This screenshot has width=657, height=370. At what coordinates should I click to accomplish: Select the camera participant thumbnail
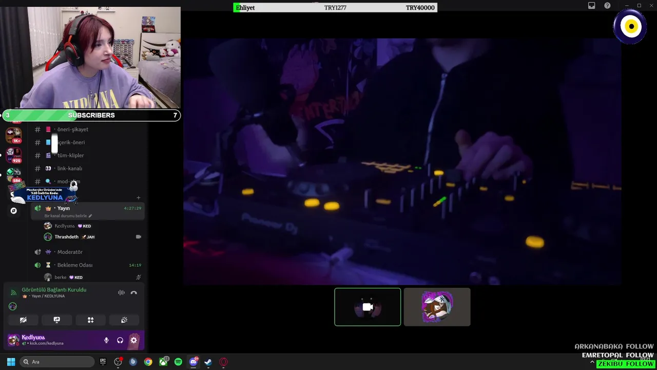tap(368, 307)
